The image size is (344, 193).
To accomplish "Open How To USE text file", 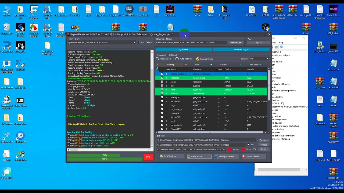I will point(252,11).
